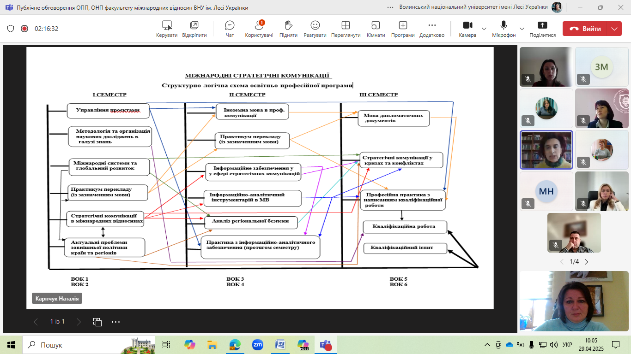Raise hand with the Підняти icon
Viewport: 631px width, 354px height.
pos(288,29)
